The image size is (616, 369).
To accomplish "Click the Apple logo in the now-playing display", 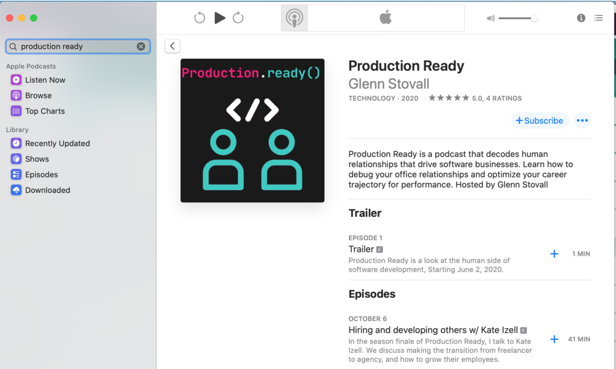I will point(386,17).
